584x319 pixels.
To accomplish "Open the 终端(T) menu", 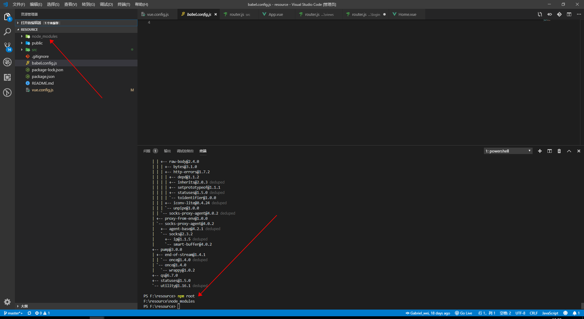I will [x=124, y=4].
